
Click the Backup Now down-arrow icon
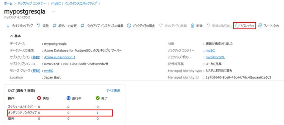pos(8,26)
